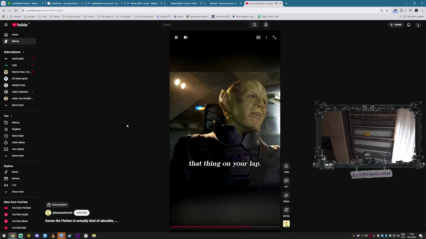This screenshot has height=239, width=426.
Task: Open the YouTube hamburger guide menu
Action: point(6,25)
